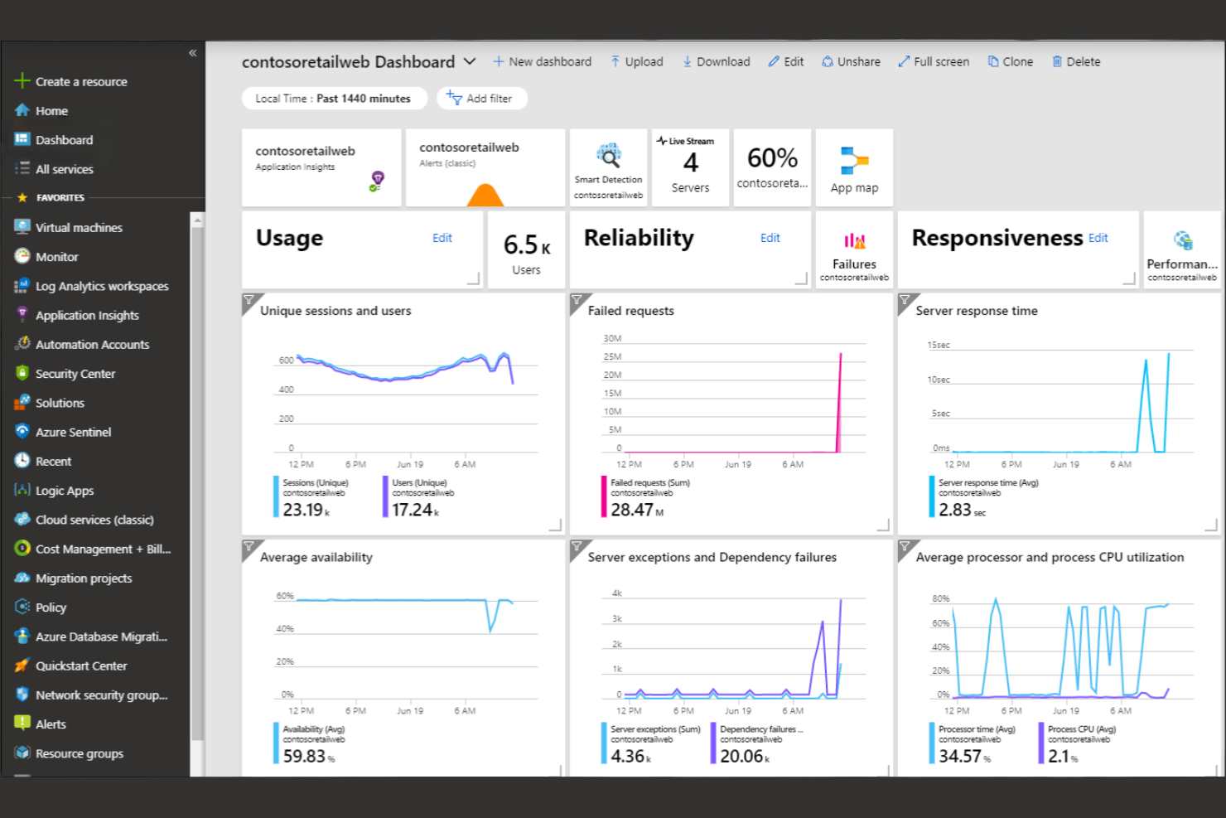1226x818 pixels.
Task: Open Logic Apps from the sidebar
Action: click(65, 490)
